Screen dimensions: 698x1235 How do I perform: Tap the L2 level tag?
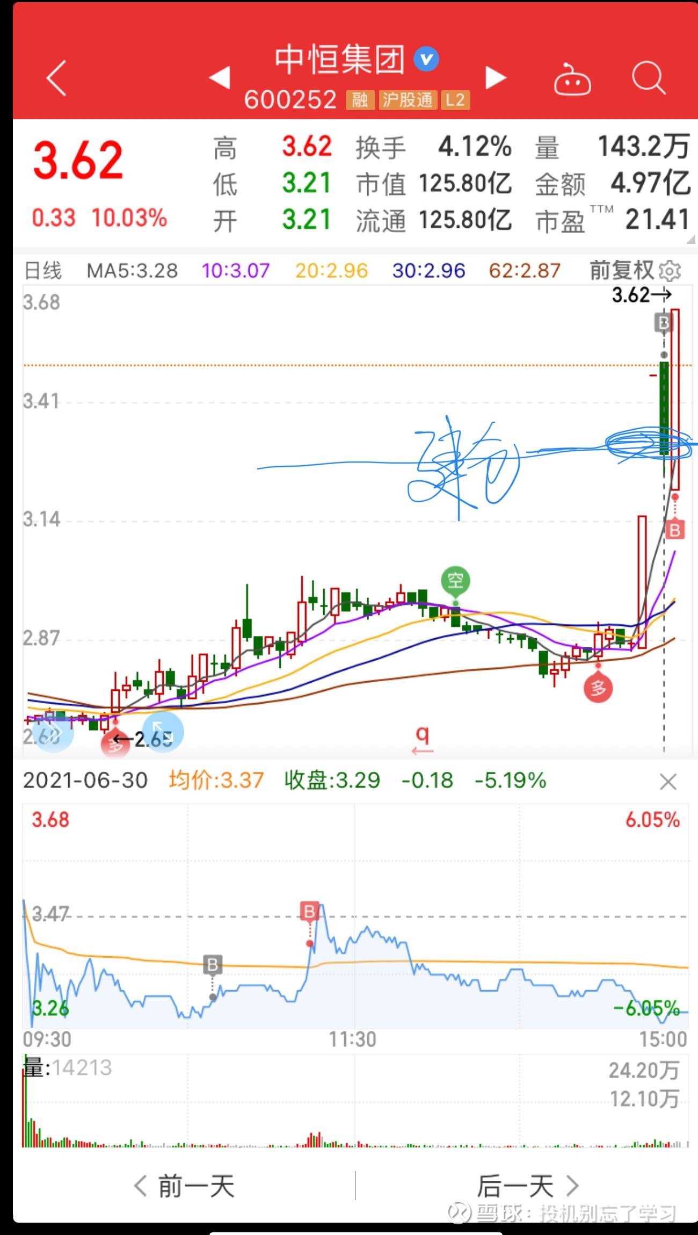[x=455, y=100]
